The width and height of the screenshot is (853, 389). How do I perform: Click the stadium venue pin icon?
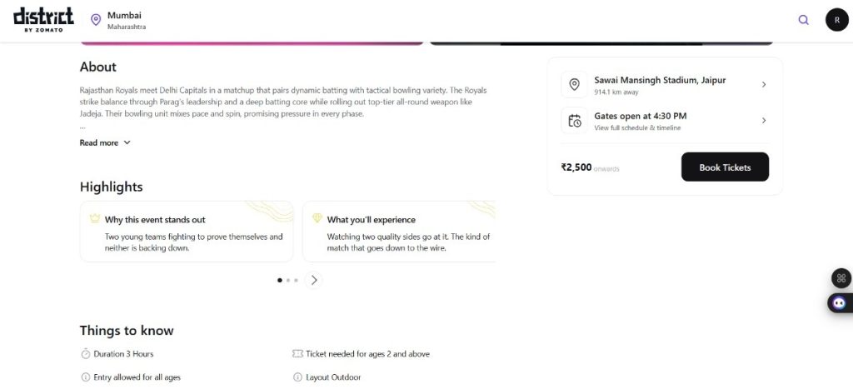574,84
